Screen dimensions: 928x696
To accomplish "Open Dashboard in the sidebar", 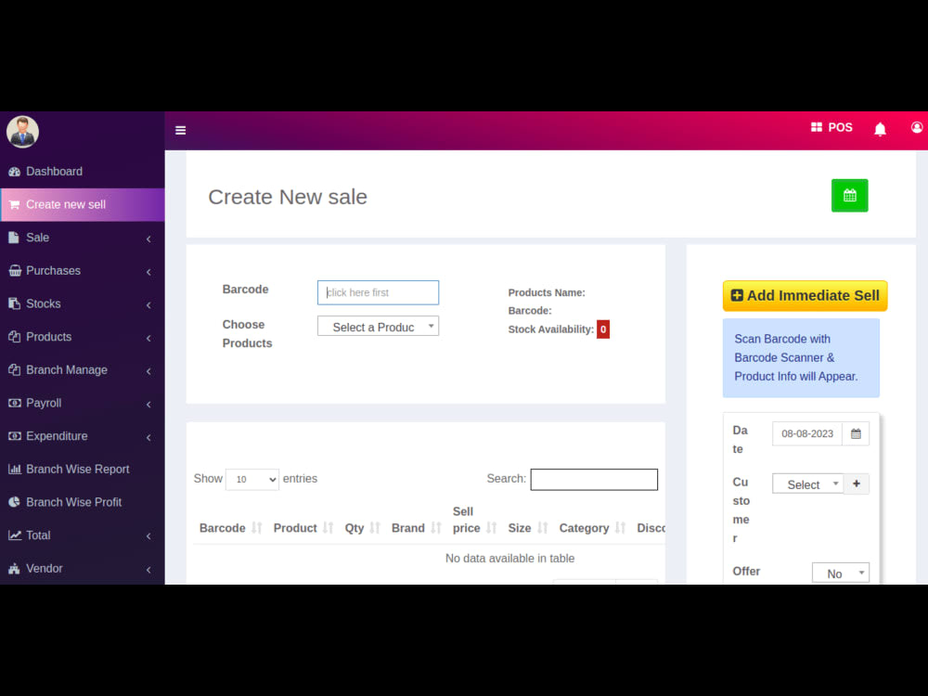I will pos(83,172).
